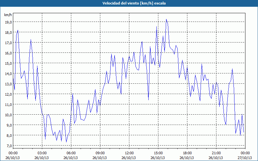Click the 27/10/13 date label
This screenshot has width=258, height=161.
[245, 158]
